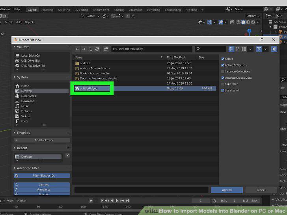Toggle the Select checkbox

(223, 59)
